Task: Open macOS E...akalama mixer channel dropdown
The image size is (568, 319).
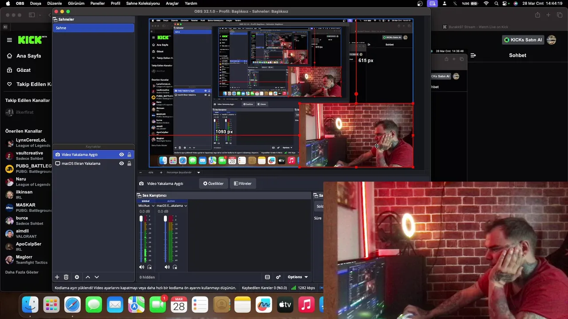Action: 185,206
